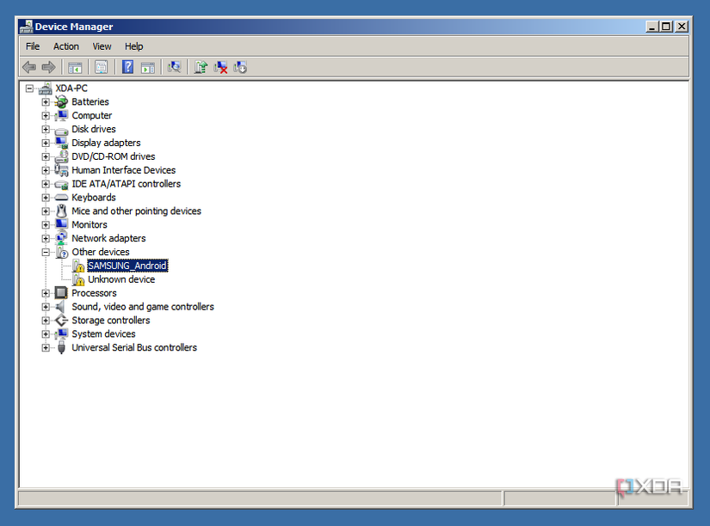The width and height of the screenshot is (710, 526).
Task: Select the Other devices label
Action: (101, 252)
